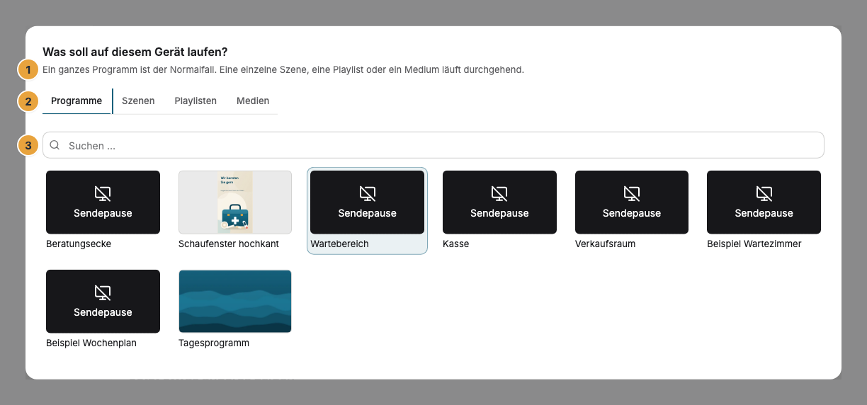Open the Szenen tab

tap(138, 101)
